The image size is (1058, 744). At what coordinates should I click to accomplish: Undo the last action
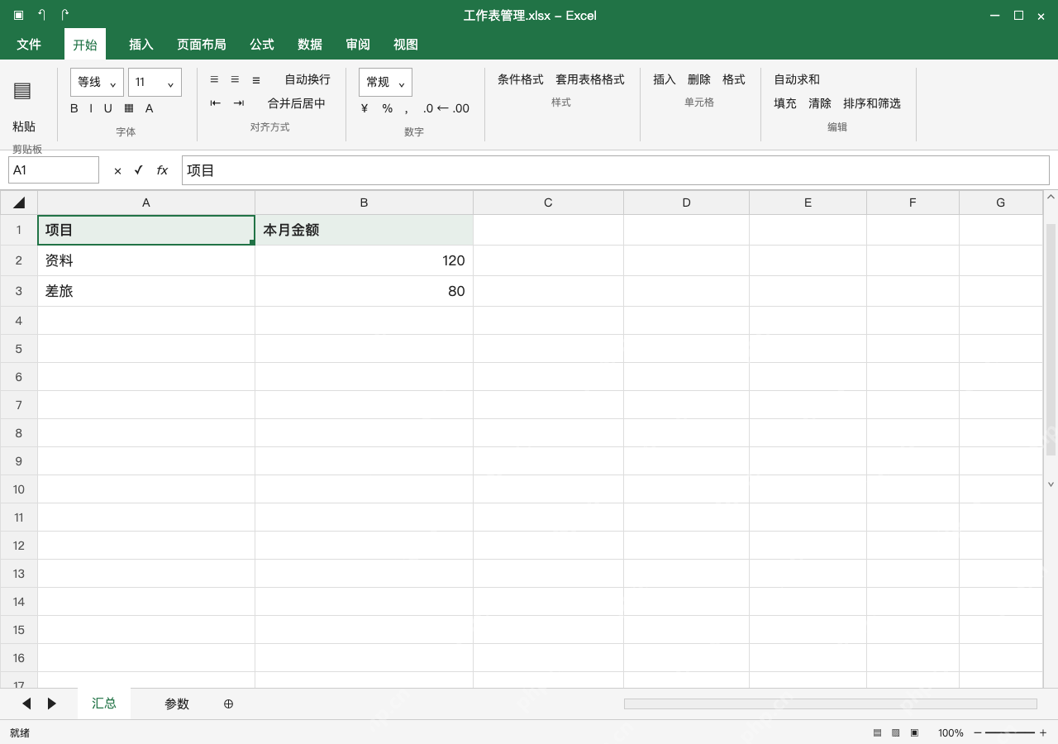point(41,15)
